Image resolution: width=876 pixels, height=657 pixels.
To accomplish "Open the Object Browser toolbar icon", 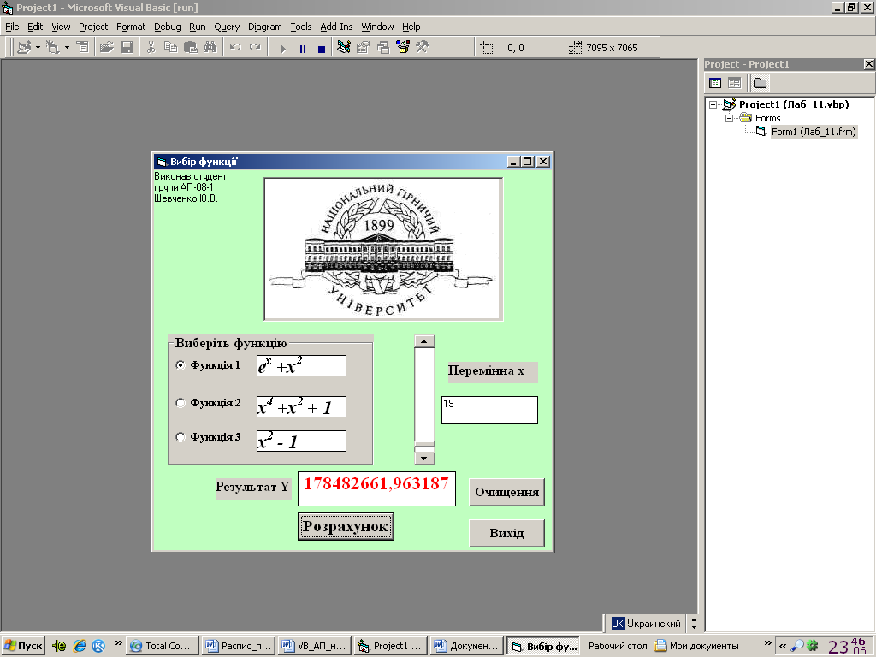I will coord(403,48).
